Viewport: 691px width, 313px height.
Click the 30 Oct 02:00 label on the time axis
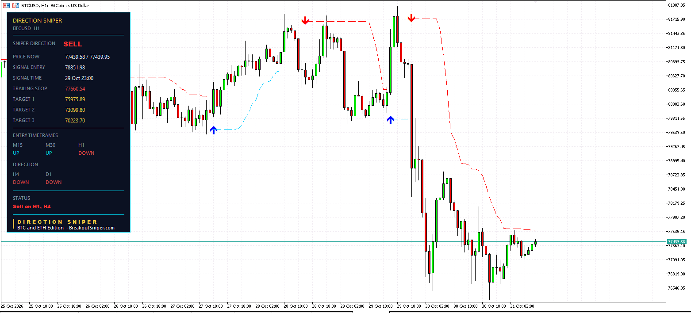click(x=437, y=306)
